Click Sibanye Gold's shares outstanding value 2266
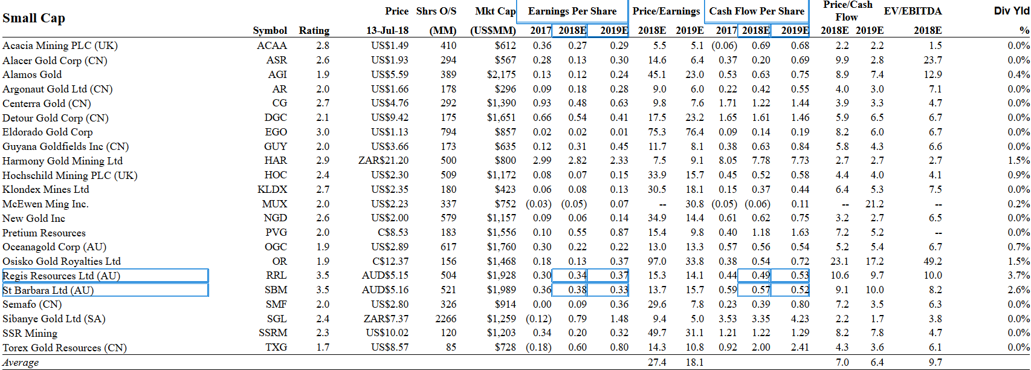 [x=446, y=319]
